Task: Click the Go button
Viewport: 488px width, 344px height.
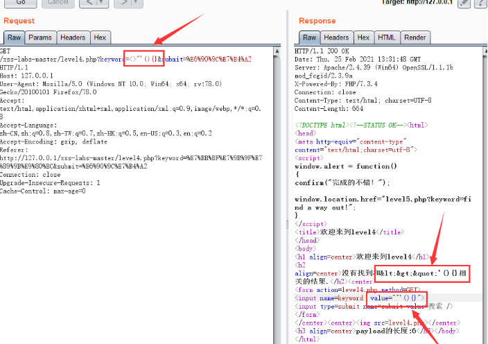Action: click(x=21, y=3)
